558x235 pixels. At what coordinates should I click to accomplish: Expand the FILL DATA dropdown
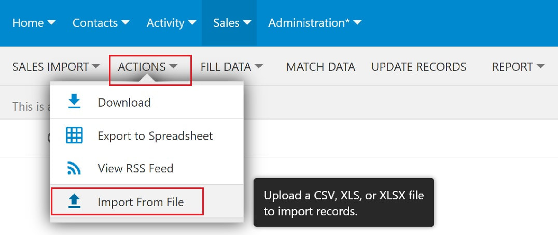231,66
